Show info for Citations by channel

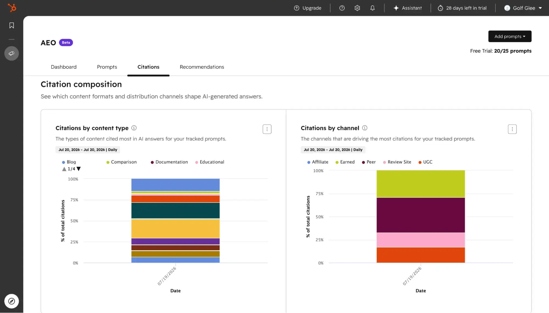(x=364, y=128)
